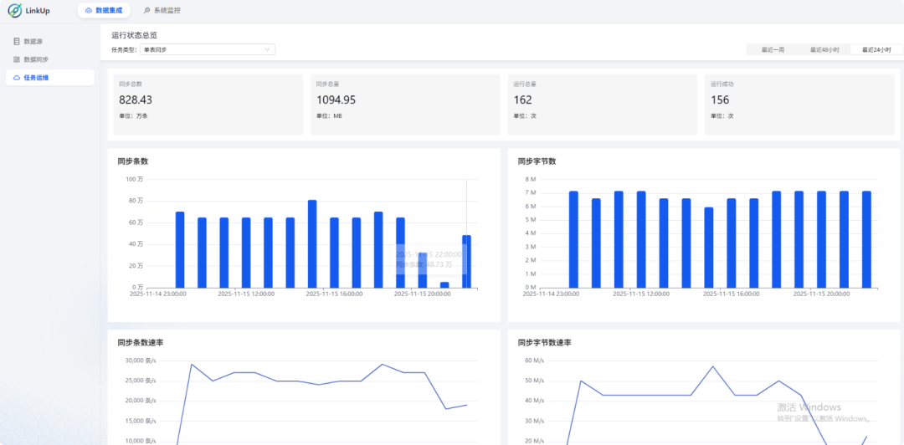Click 2025-11-15 16:00:00 under 同步条数 chart
Image resolution: width=904 pixels, height=445 pixels.
point(334,294)
